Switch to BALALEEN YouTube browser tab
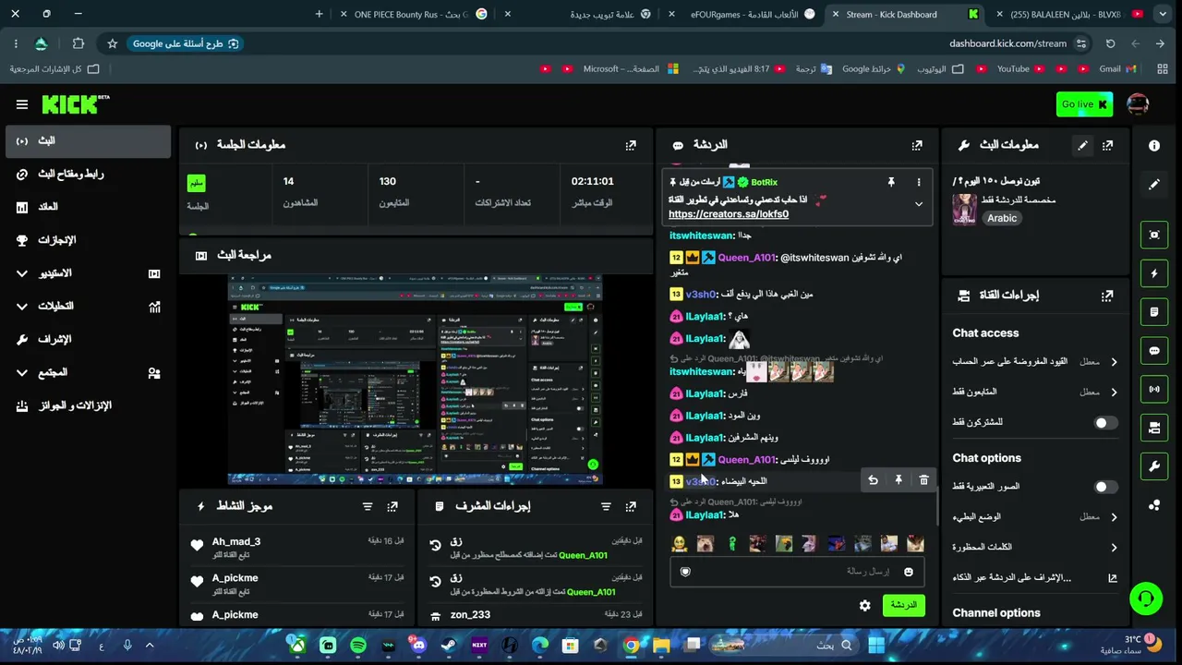The width and height of the screenshot is (1182, 665). tap(1065, 15)
